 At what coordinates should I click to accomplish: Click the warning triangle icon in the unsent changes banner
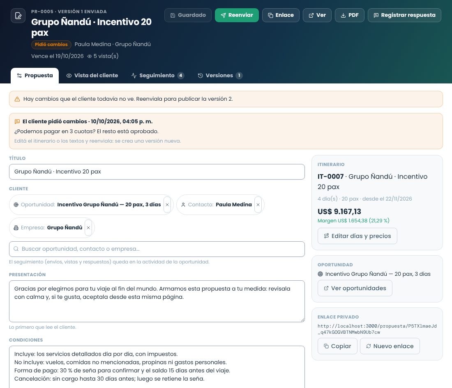pos(17,99)
